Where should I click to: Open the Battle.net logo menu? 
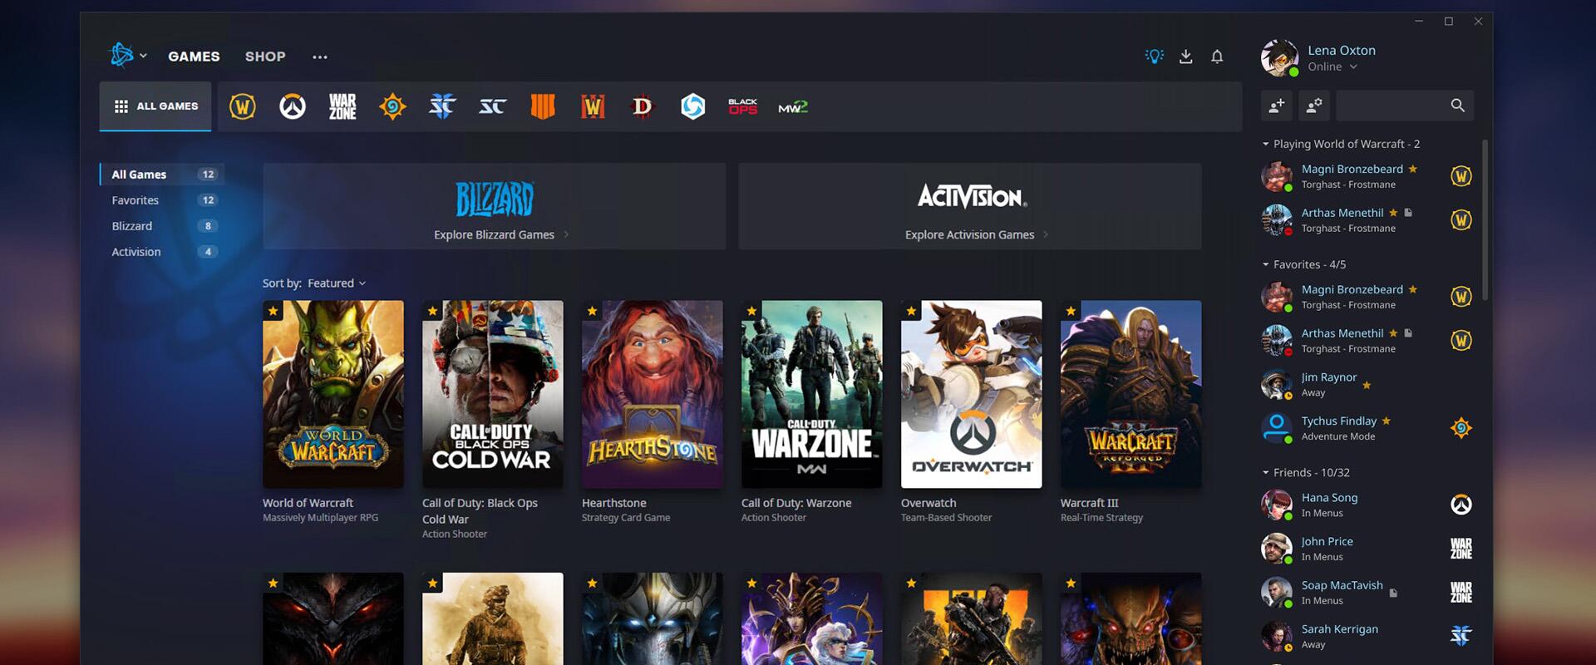pos(127,56)
